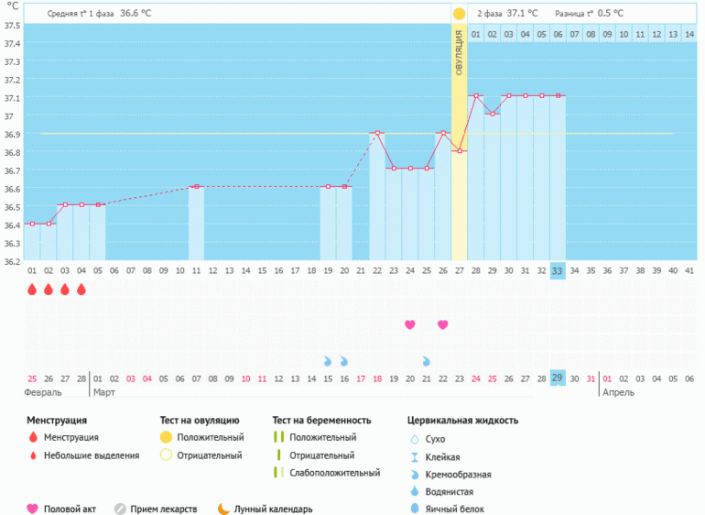
Task: Click the 'Слабоположительный' pregnancy test marker
Action: (277, 472)
